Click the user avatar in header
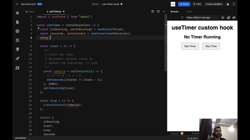Image resolution: width=250 pixels, height=140 pixels. (173, 4)
